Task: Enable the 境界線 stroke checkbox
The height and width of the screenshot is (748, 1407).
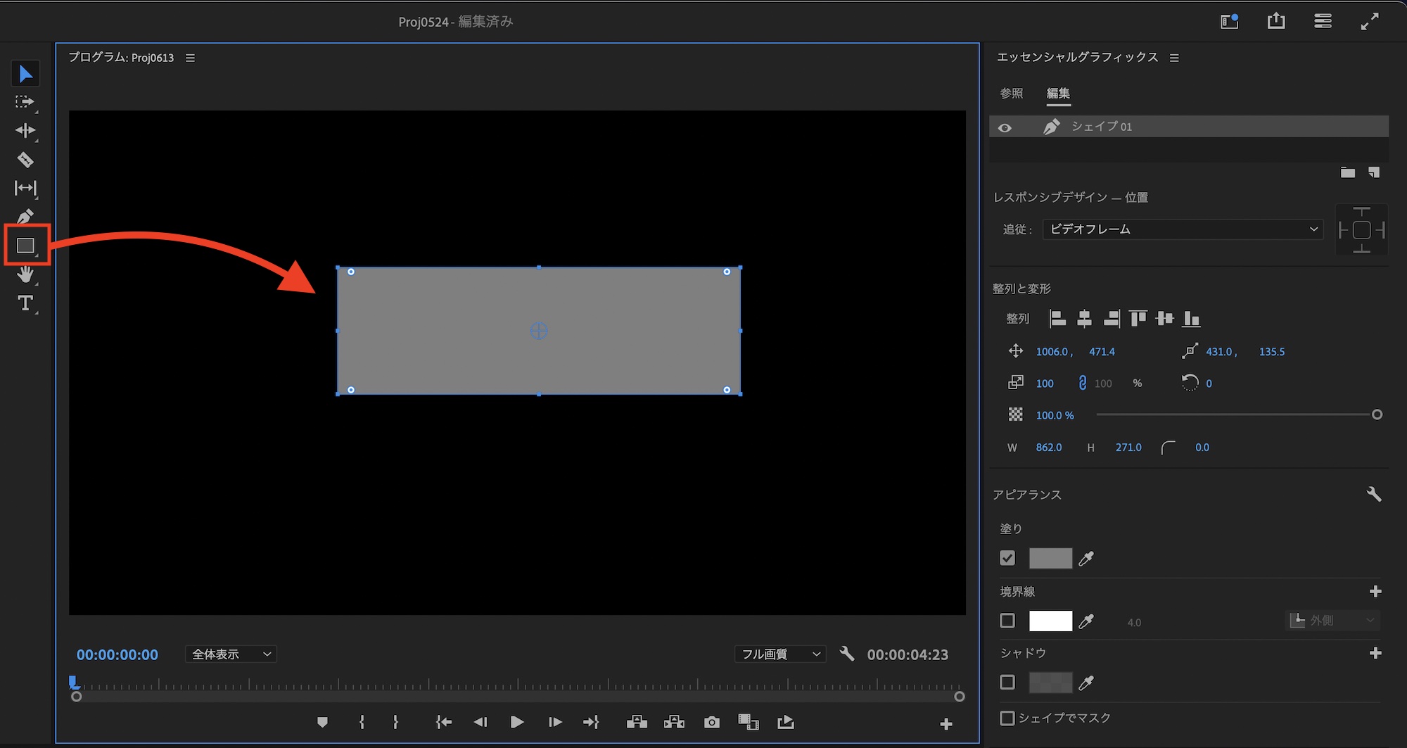Action: [1007, 621]
